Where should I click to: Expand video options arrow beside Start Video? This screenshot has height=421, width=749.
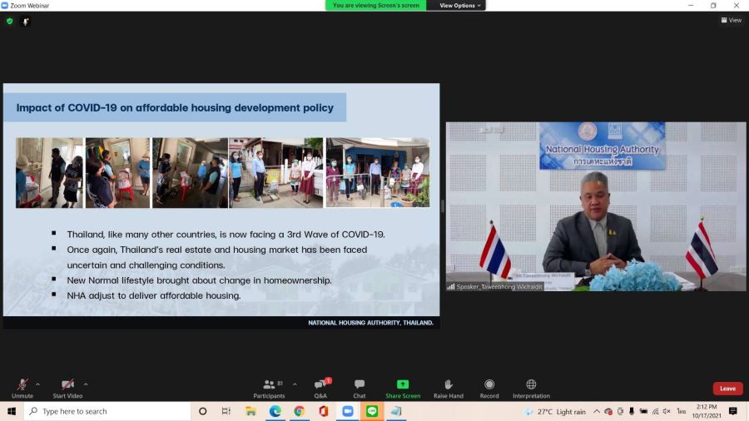86,384
